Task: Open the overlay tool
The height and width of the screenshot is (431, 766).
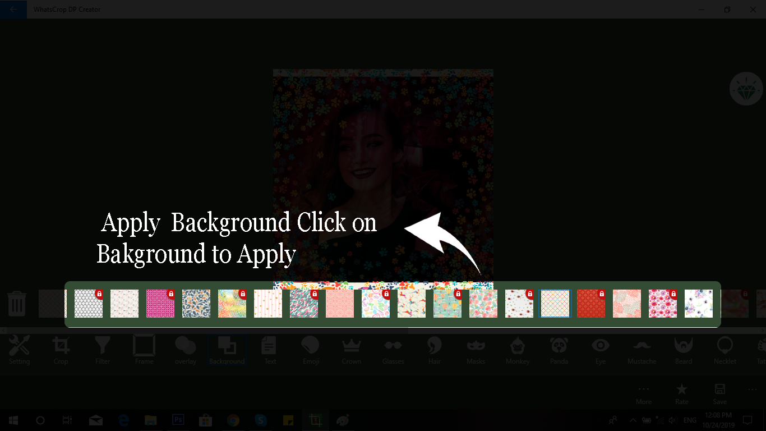Action: coord(186,350)
